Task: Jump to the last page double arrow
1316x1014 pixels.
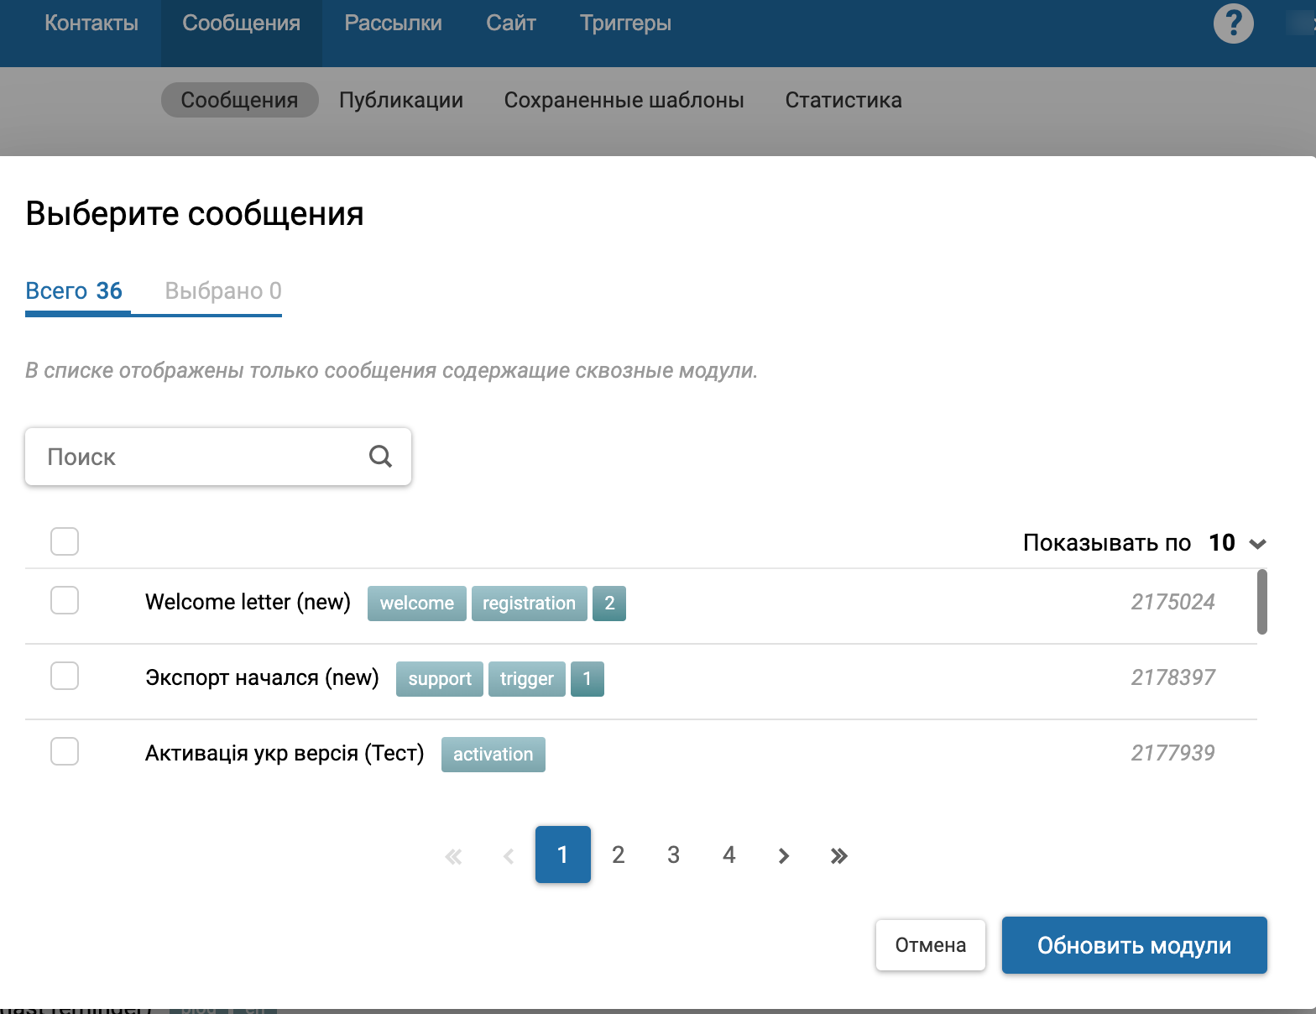Action: pos(838,855)
